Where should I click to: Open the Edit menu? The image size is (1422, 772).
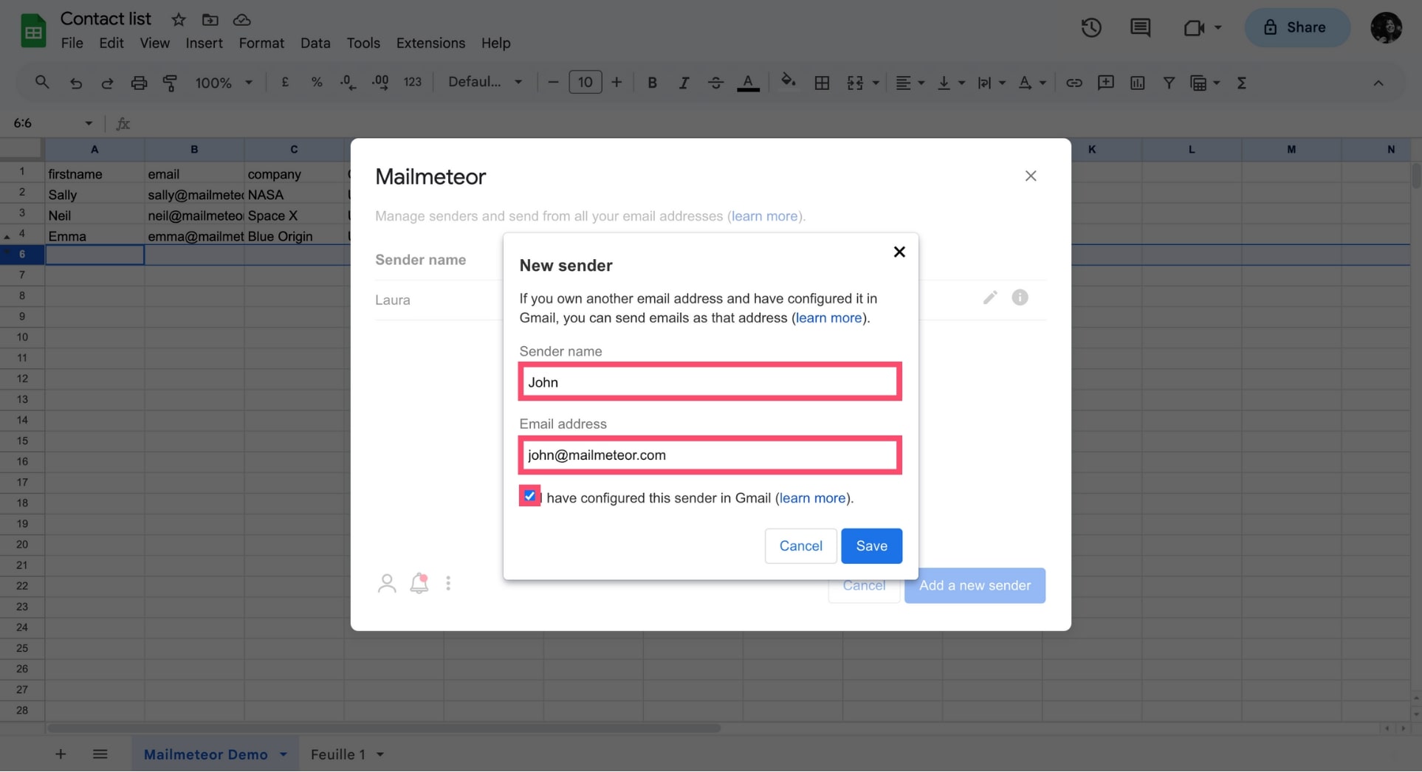[111, 43]
